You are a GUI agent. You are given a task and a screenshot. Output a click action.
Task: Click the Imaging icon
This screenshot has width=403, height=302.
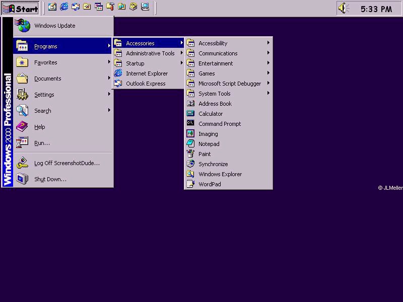[x=190, y=133]
